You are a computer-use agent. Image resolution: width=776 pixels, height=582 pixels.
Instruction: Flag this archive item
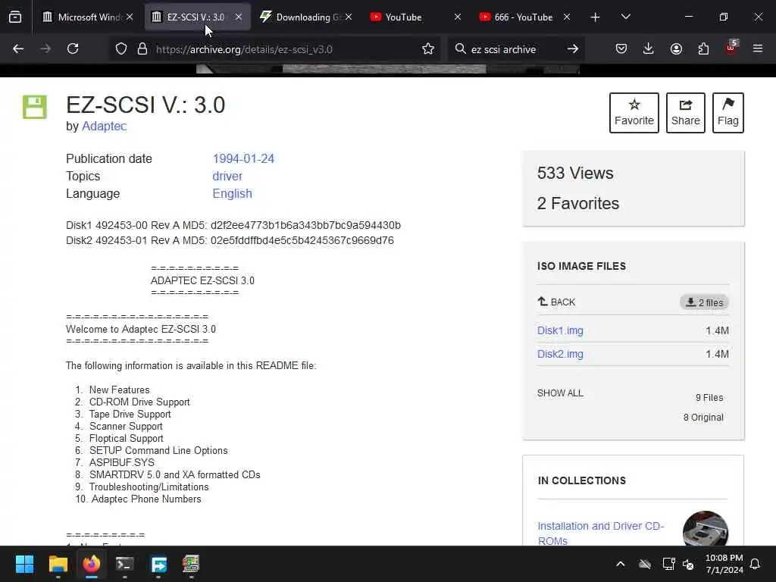pyautogui.click(x=728, y=113)
